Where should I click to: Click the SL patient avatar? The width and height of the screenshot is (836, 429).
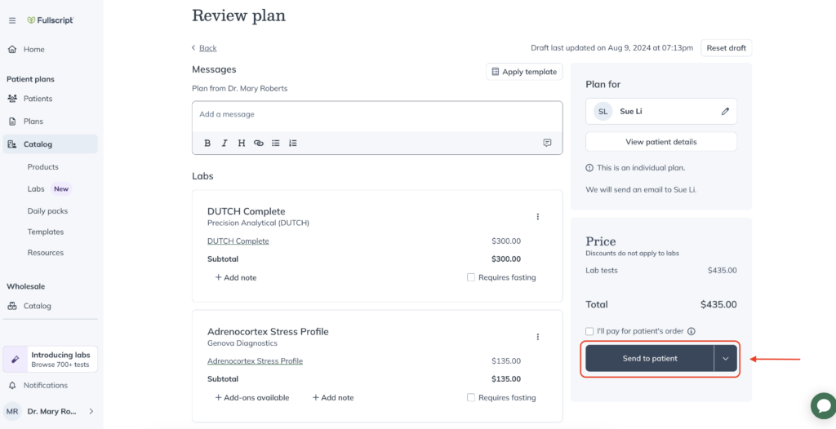pyautogui.click(x=603, y=112)
